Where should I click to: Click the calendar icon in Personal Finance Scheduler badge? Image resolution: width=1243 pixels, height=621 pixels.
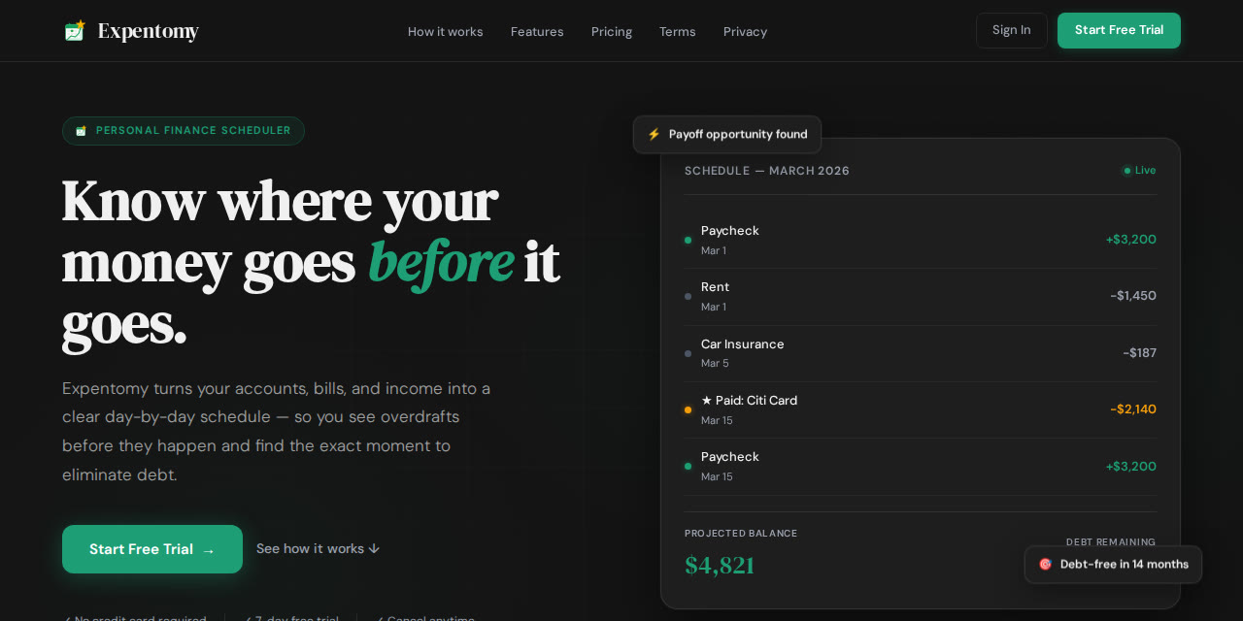click(x=82, y=131)
